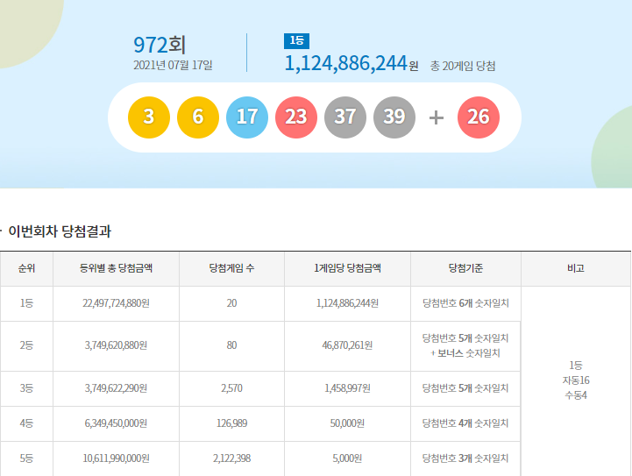Image resolution: width=632 pixels, height=476 pixels.
Task: Click the 당첨기준 column header
Action: click(465, 268)
